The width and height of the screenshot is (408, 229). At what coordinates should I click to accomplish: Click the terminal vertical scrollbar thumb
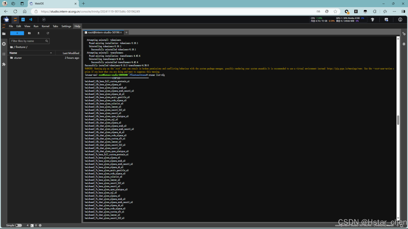398,120
